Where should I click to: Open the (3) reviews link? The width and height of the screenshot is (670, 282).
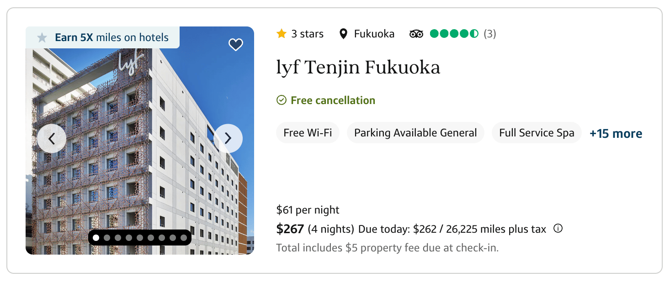[489, 34]
